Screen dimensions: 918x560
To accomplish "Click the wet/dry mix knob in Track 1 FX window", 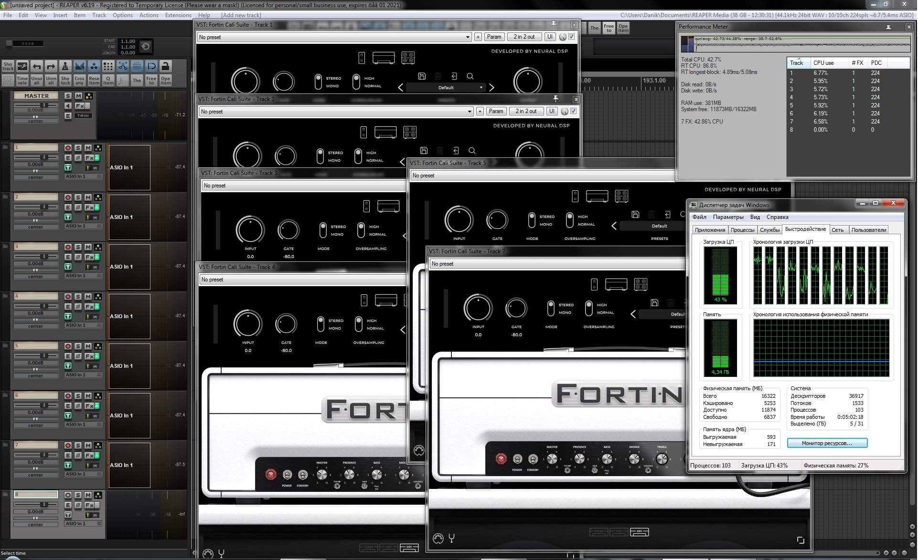I will [563, 37].
